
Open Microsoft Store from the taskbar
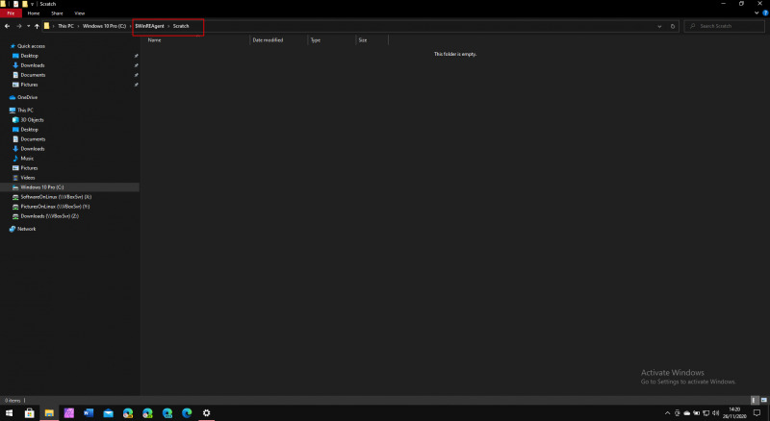click(29, 412)
